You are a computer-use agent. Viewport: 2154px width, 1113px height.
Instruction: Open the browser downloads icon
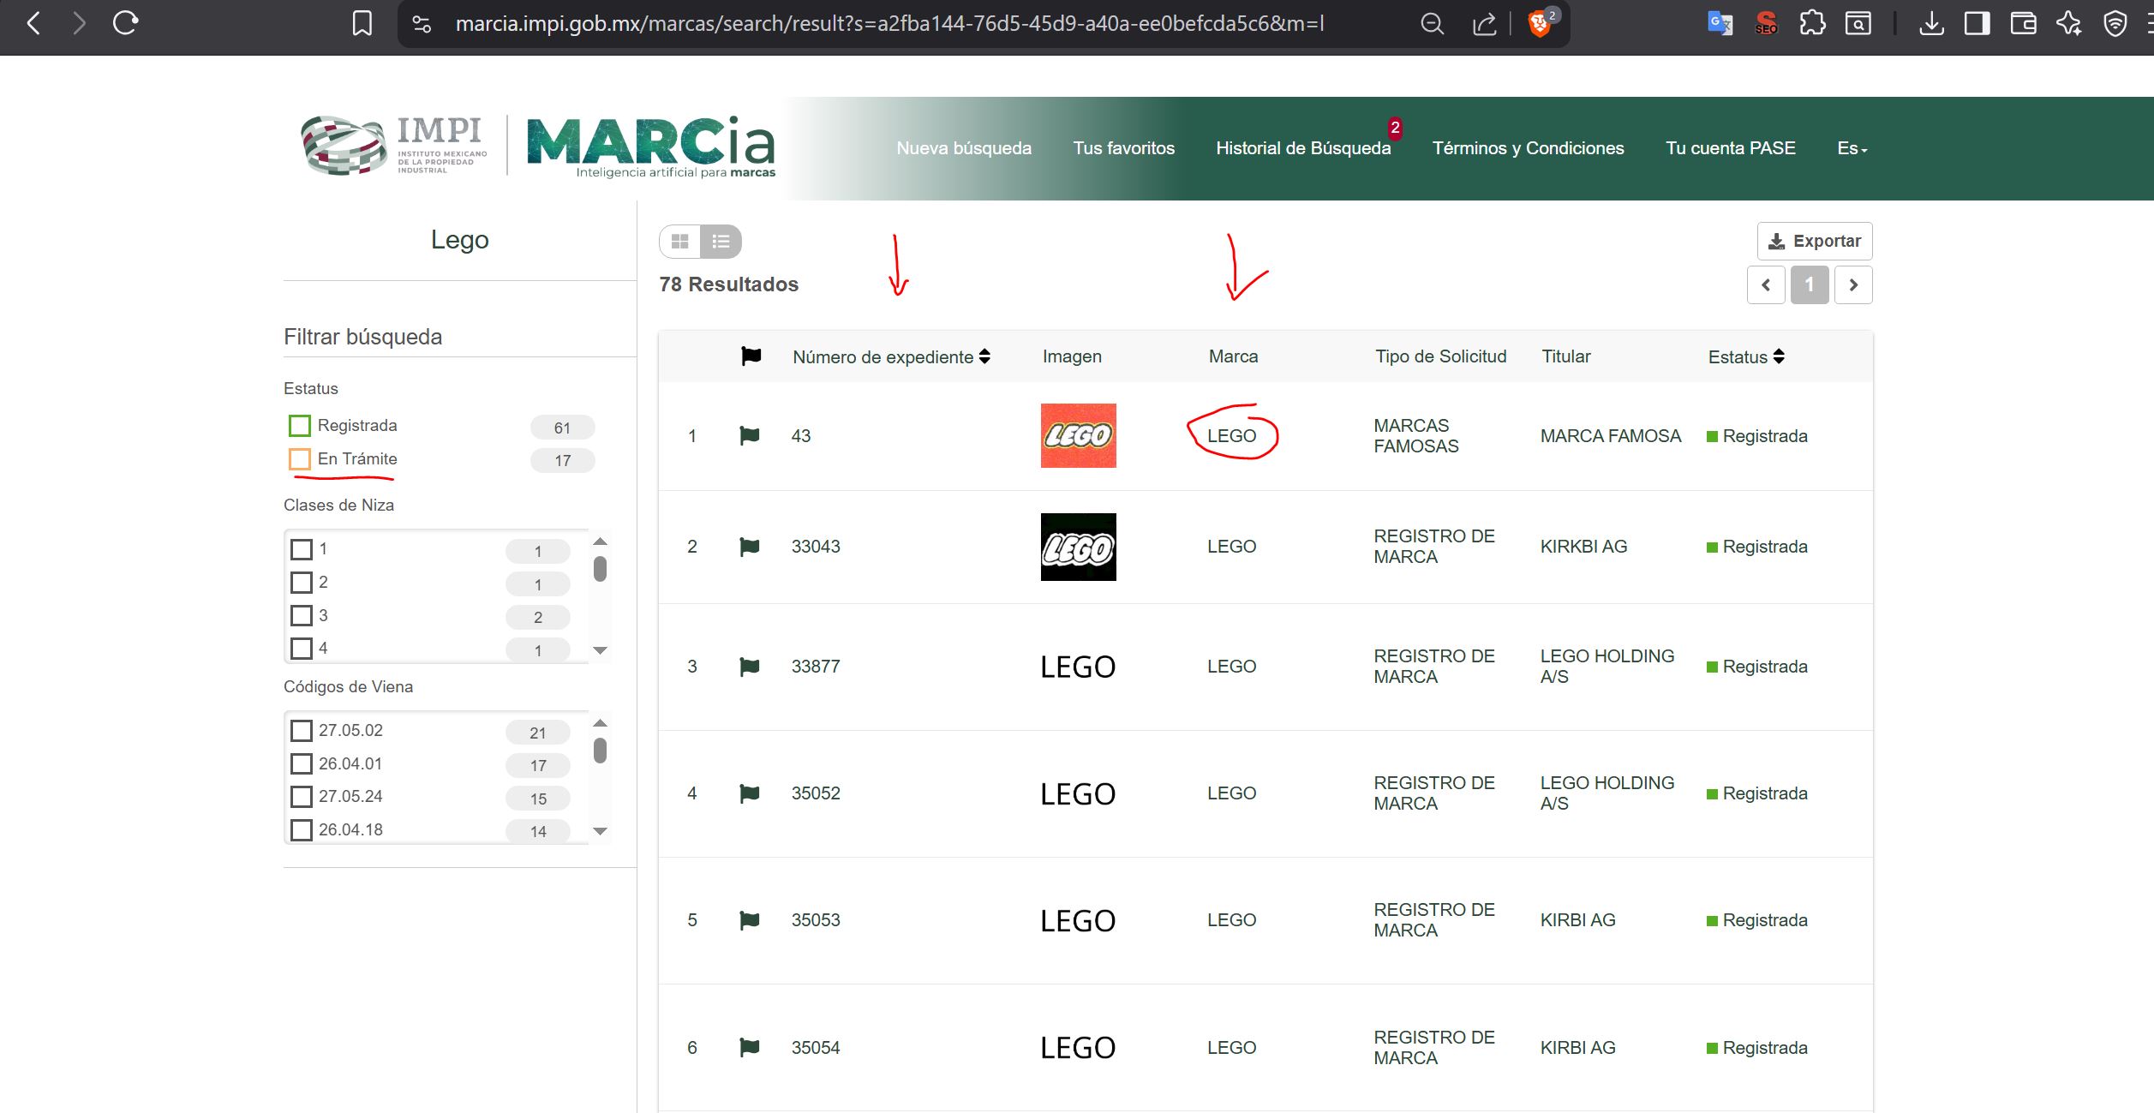pyautogui.click(x=1931, y=24)
